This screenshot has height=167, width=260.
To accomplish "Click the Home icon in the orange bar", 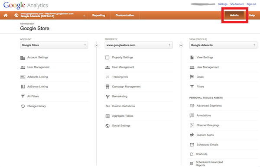I will (6, 16).
